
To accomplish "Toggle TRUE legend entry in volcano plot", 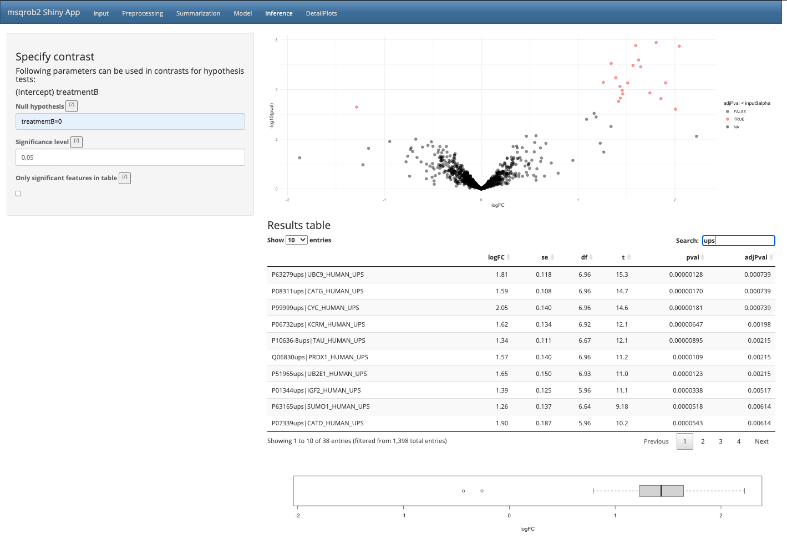I will pos(739,119).
